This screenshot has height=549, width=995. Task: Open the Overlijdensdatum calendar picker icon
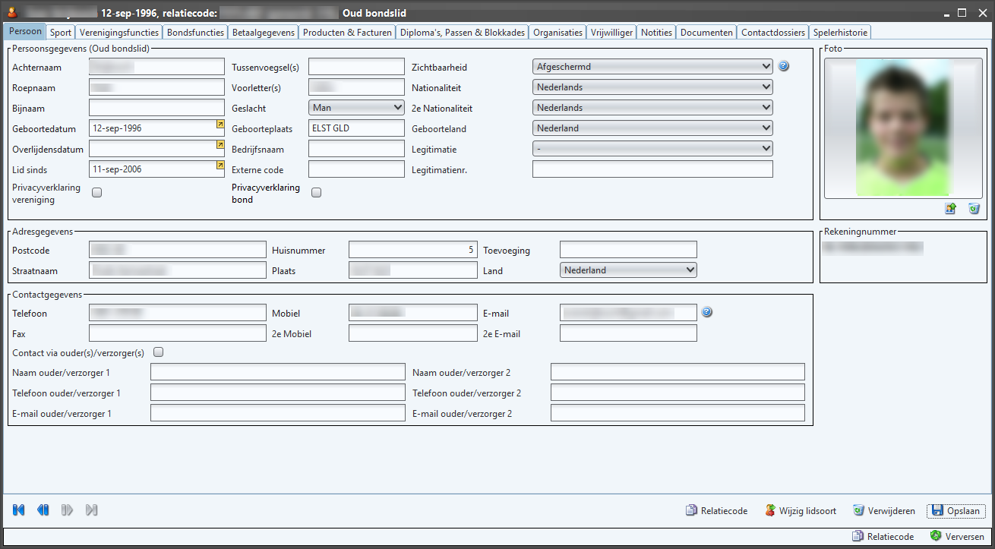tap(220, 144)
